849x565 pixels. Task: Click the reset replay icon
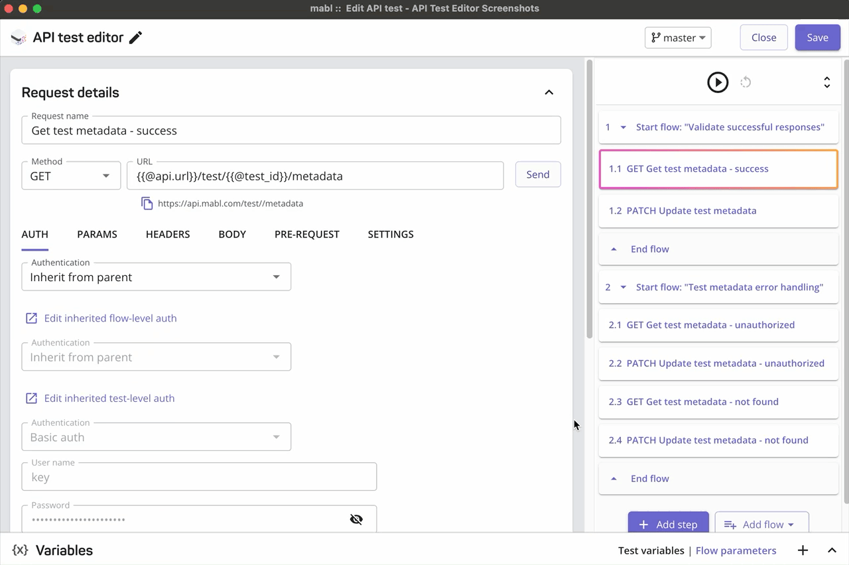tap(746, 82)
